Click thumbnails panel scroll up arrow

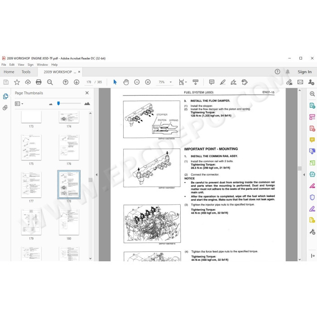(91, 114)
